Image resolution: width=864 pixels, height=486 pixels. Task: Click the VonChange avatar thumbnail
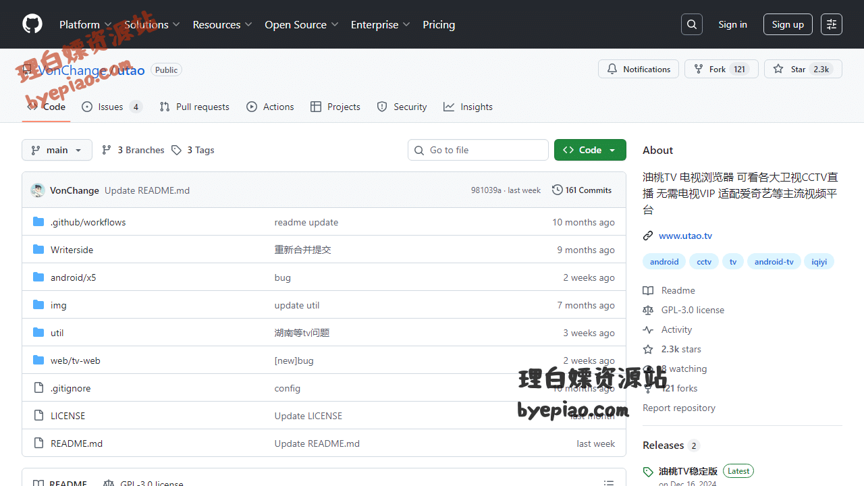point(38,190)
